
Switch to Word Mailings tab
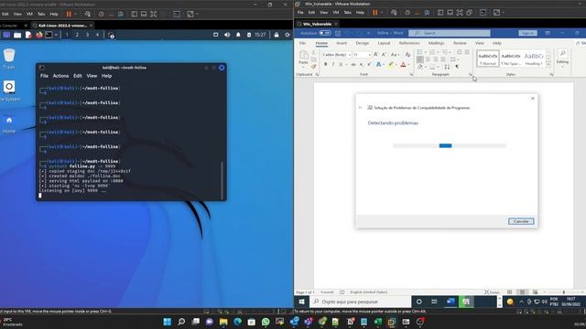436,43
